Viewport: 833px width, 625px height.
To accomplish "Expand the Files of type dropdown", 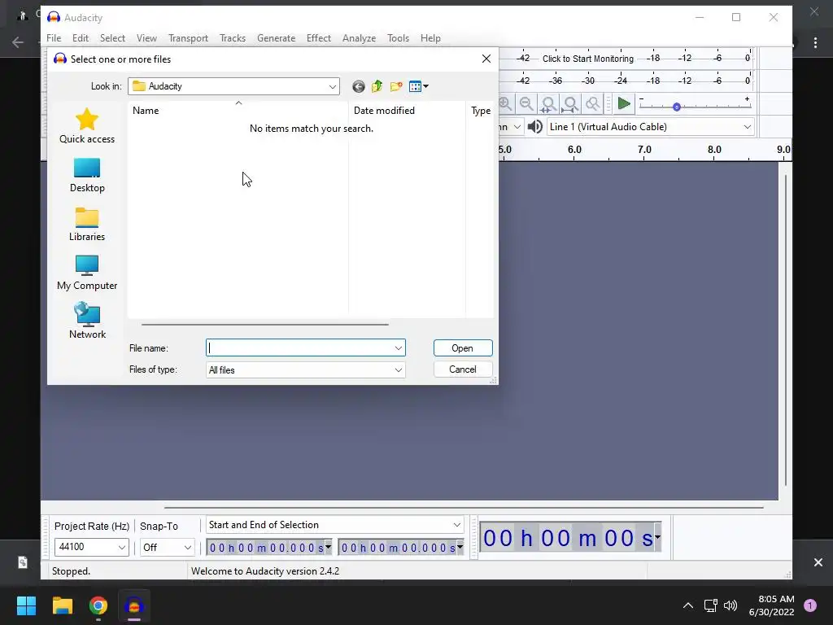I will point(398,370).
